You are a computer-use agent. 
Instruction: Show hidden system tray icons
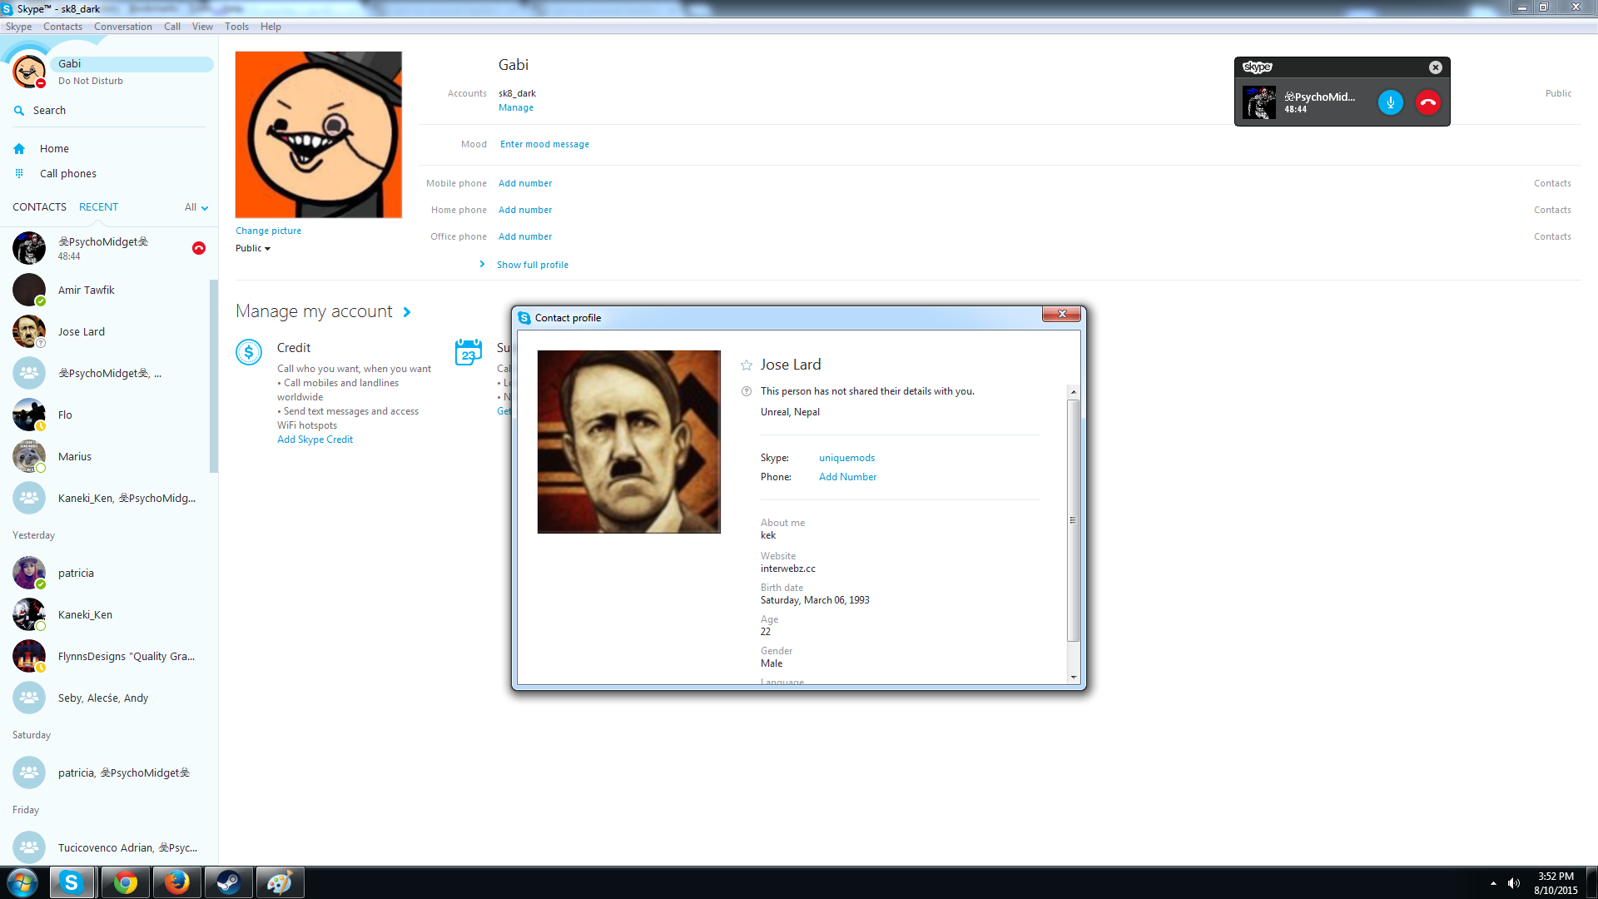click(x=1493, y=883)
